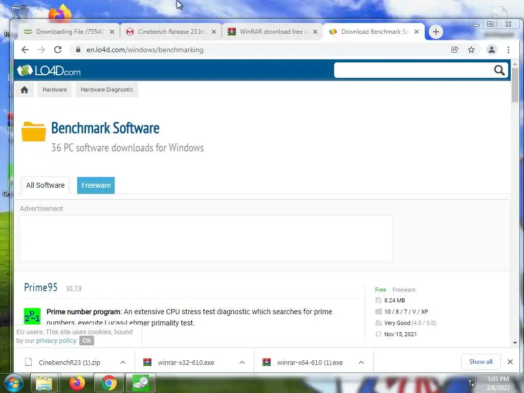The height and width of the screenshot is (393, 524).
Task: Select the Freeware tab
Action: [x=96, y=185]
